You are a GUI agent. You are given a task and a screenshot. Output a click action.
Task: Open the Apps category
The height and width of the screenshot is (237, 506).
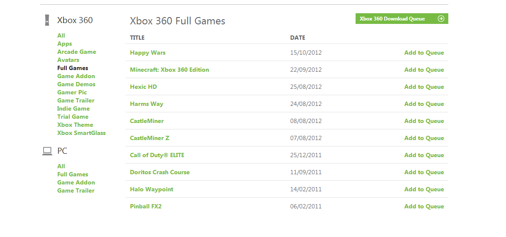click(x=65, y=44)
